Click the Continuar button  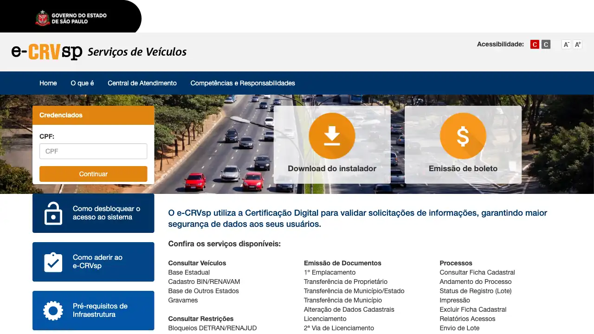tap(93, 174)
